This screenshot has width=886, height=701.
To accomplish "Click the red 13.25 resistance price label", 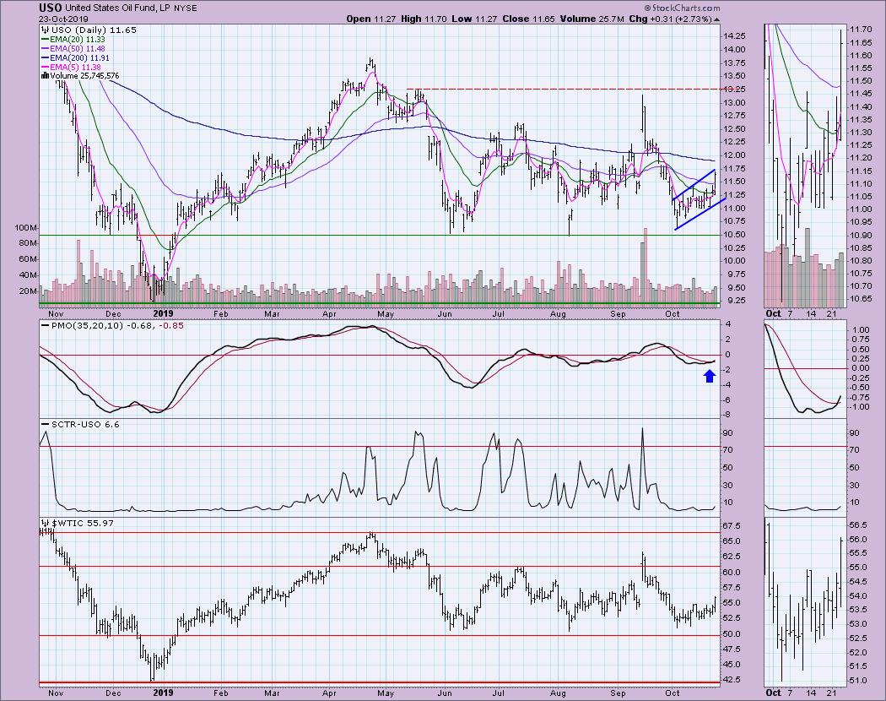I will [734, 90].
